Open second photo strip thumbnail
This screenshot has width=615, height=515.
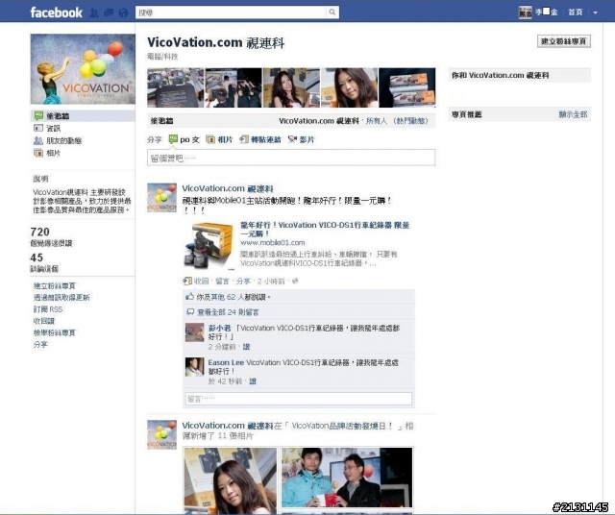tap(234, 87)
